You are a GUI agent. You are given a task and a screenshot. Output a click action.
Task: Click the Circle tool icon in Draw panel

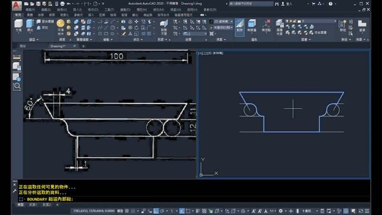(112, 27)
